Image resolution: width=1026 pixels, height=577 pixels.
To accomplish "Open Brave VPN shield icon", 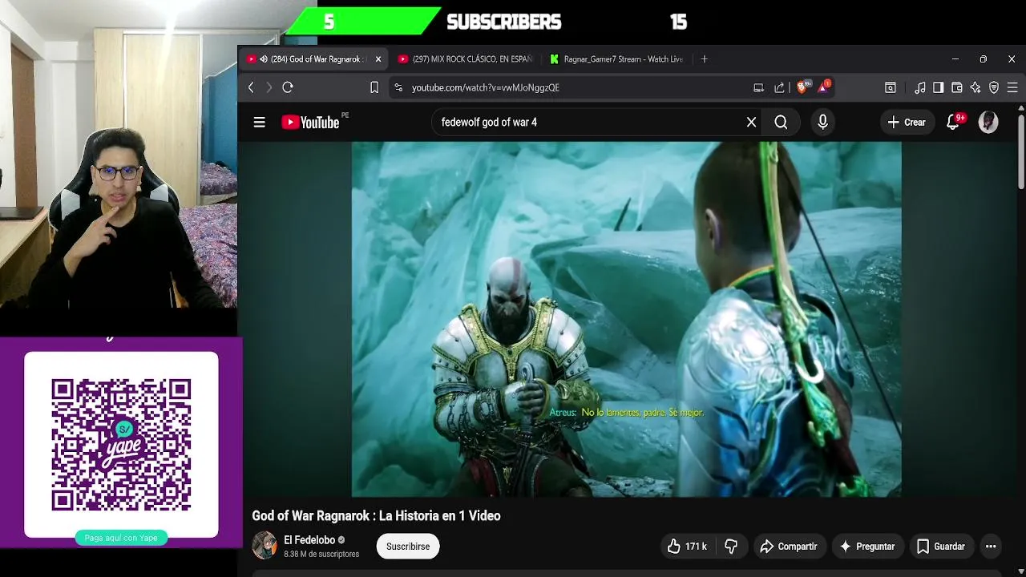I will (994, 87).
